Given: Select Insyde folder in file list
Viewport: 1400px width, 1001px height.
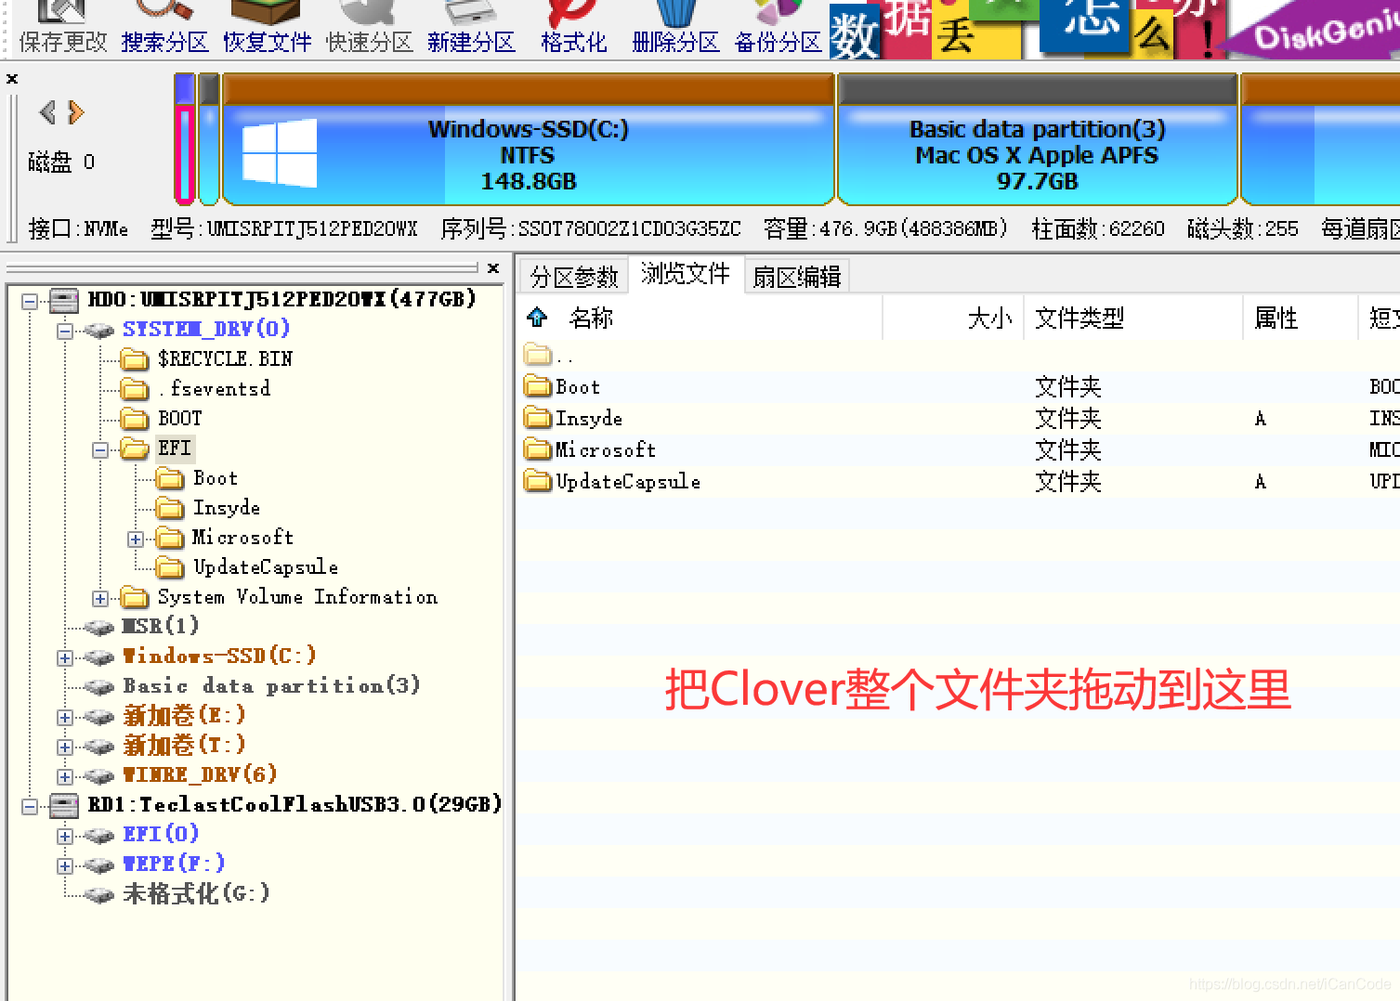Looking at the screenshot, I should pos(573,418).
